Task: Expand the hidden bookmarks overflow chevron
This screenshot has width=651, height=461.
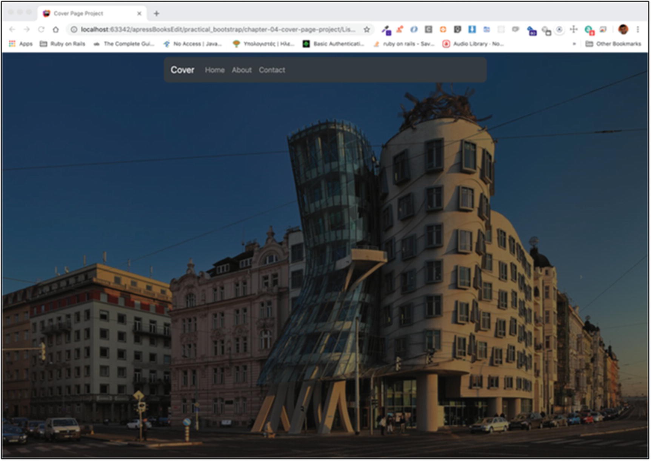Action: coord(574,44)
